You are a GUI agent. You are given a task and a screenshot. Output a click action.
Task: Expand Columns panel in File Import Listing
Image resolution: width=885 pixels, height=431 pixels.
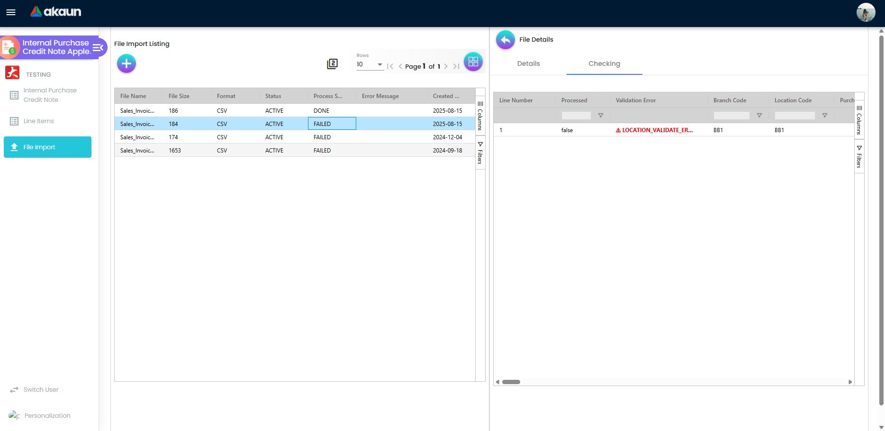480,116
